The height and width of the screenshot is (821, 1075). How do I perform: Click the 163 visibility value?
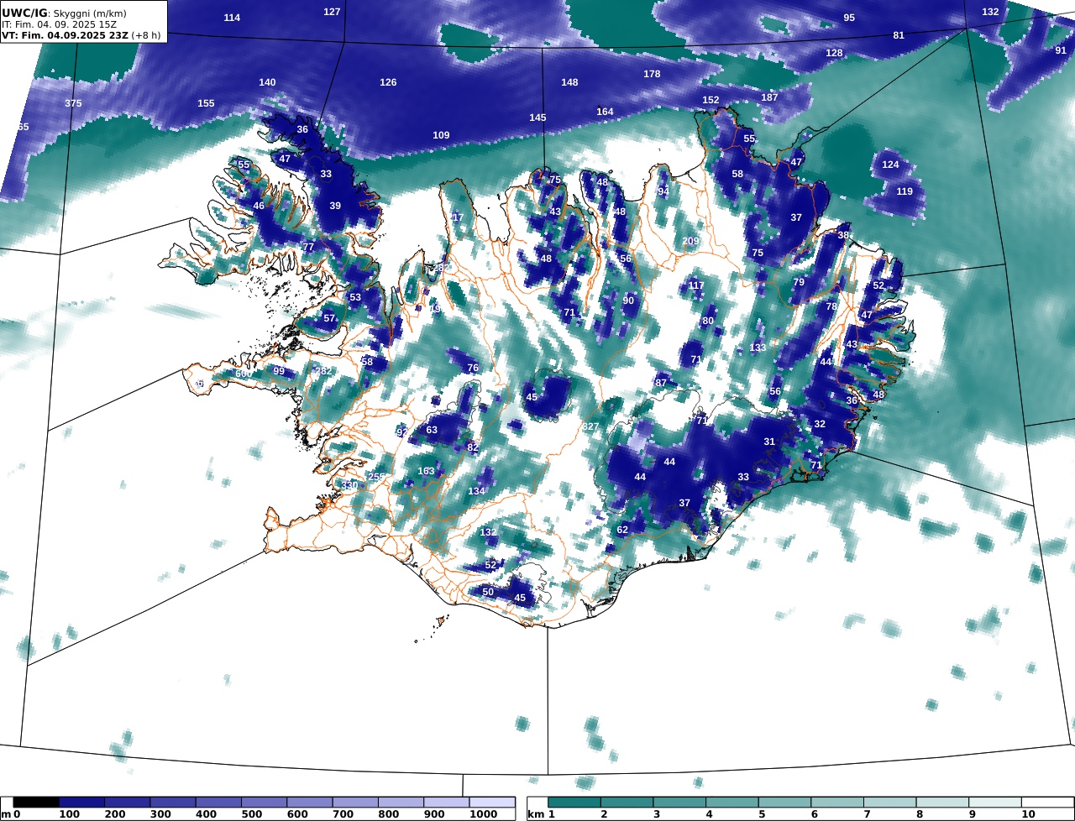pyautogui.click(x=427, y=471)
